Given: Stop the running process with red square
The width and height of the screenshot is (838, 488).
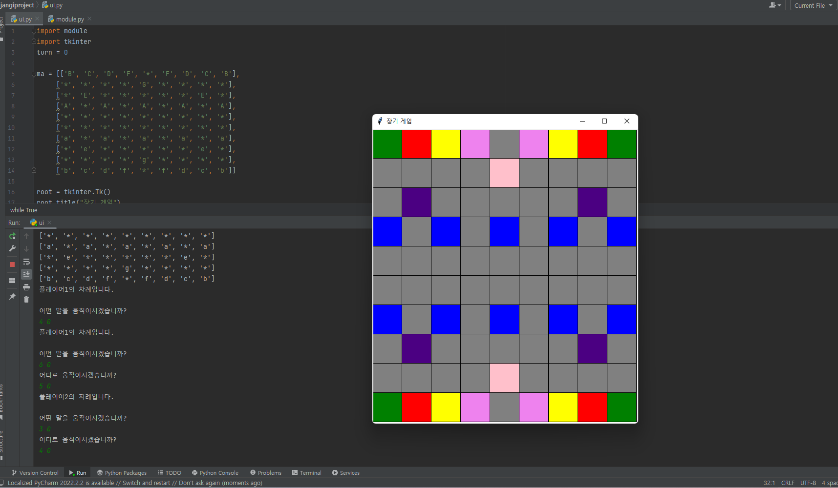Looking at the screenshot, I should pyautogui.click(x=12, y=264).
